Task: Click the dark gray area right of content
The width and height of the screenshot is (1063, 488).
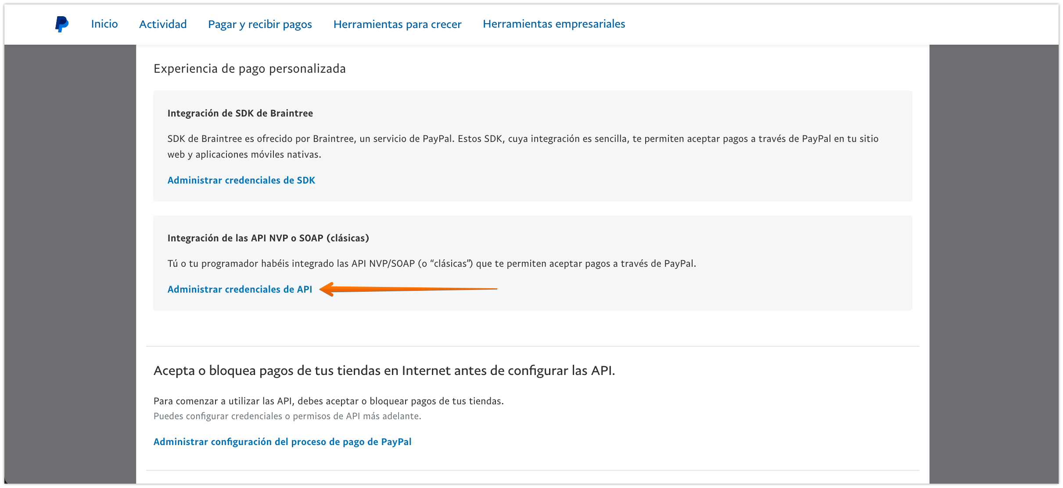Action: coord(994,263)
